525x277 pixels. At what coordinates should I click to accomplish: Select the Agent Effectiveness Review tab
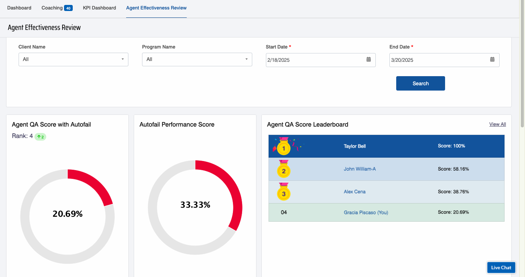[156, 8]
